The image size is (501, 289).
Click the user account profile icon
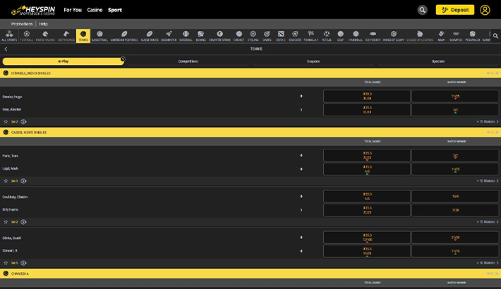pyautogui.click(x=485, y=10)
